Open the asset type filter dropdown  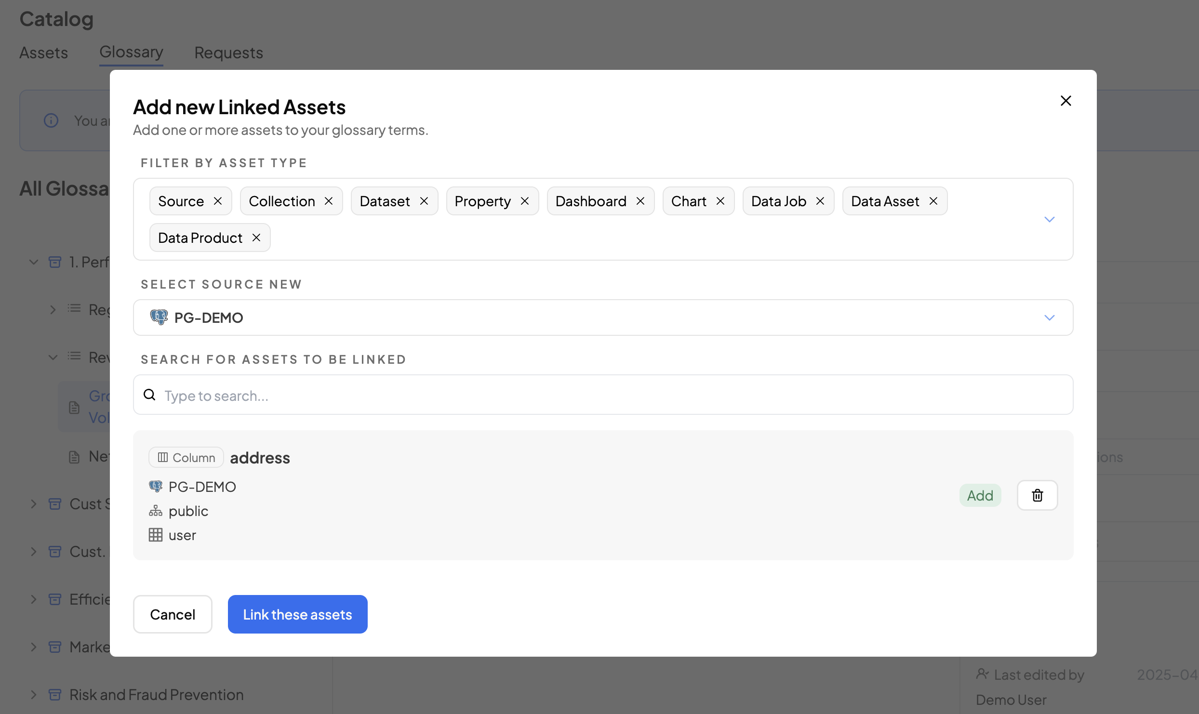click(x=1049, y=219)
